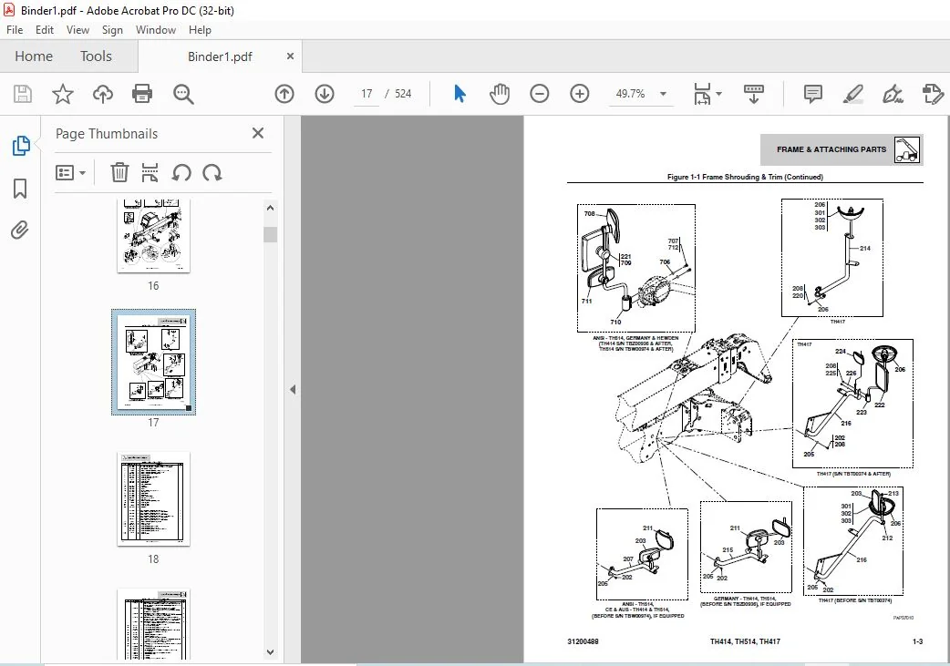Open the Sign menu
Image resolution: width=950 pixels, height=666 pixels.
pyautogui.click(x=112, y=30)
